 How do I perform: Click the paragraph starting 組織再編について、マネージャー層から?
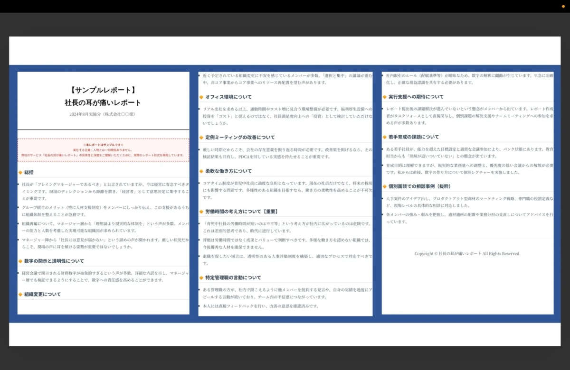104,227
